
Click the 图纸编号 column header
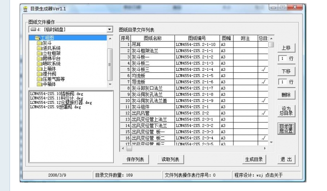click(x=197, y=38)
